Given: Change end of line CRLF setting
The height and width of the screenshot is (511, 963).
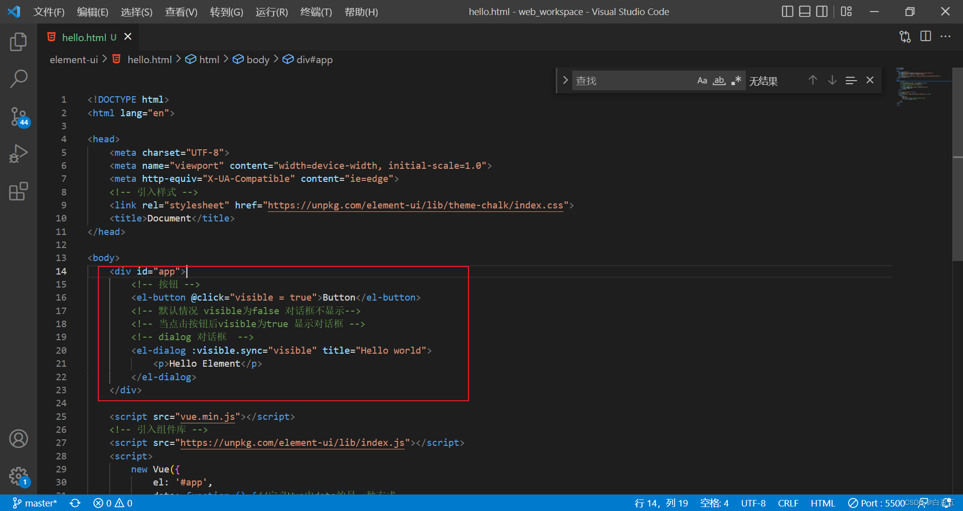Looking at the screenshot, I should coord(788,503).
